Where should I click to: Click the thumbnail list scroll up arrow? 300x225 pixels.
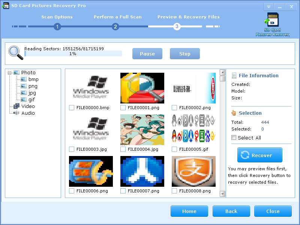pyautogui.click(x=222, y=72)
